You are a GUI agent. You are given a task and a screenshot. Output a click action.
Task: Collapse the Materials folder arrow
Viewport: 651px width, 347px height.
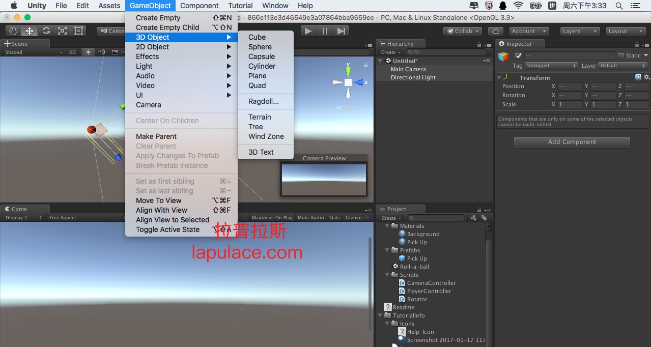coord(387,226)
